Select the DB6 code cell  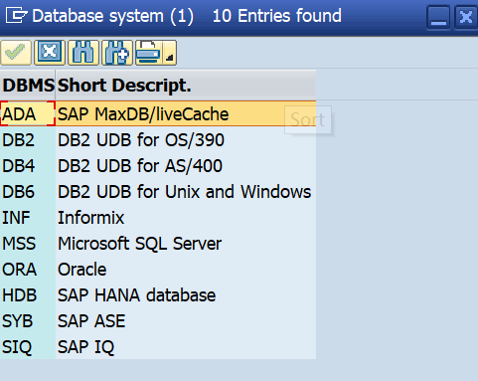28,192
